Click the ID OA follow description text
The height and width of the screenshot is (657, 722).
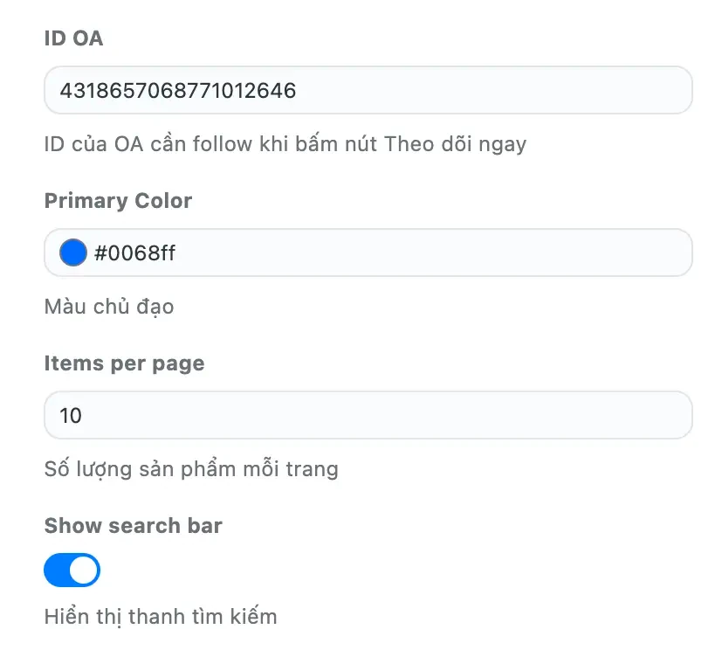click(x=285, y=144)
